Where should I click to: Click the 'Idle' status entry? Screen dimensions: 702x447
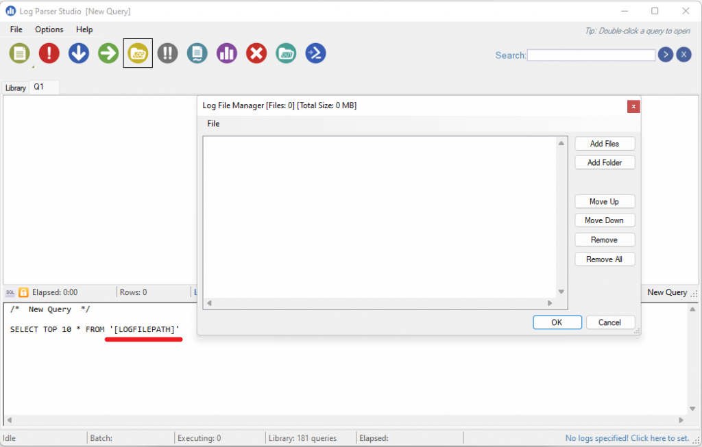click(x=10, y=438)
